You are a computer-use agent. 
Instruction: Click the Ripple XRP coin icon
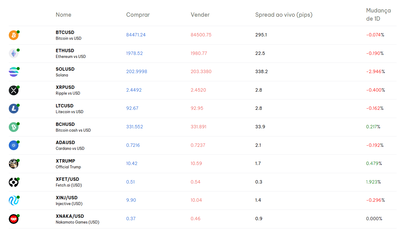point(14,90)
